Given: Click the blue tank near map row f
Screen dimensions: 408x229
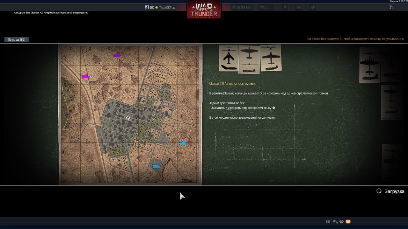Looking at the screenshot, I should [x=183, y=143].
